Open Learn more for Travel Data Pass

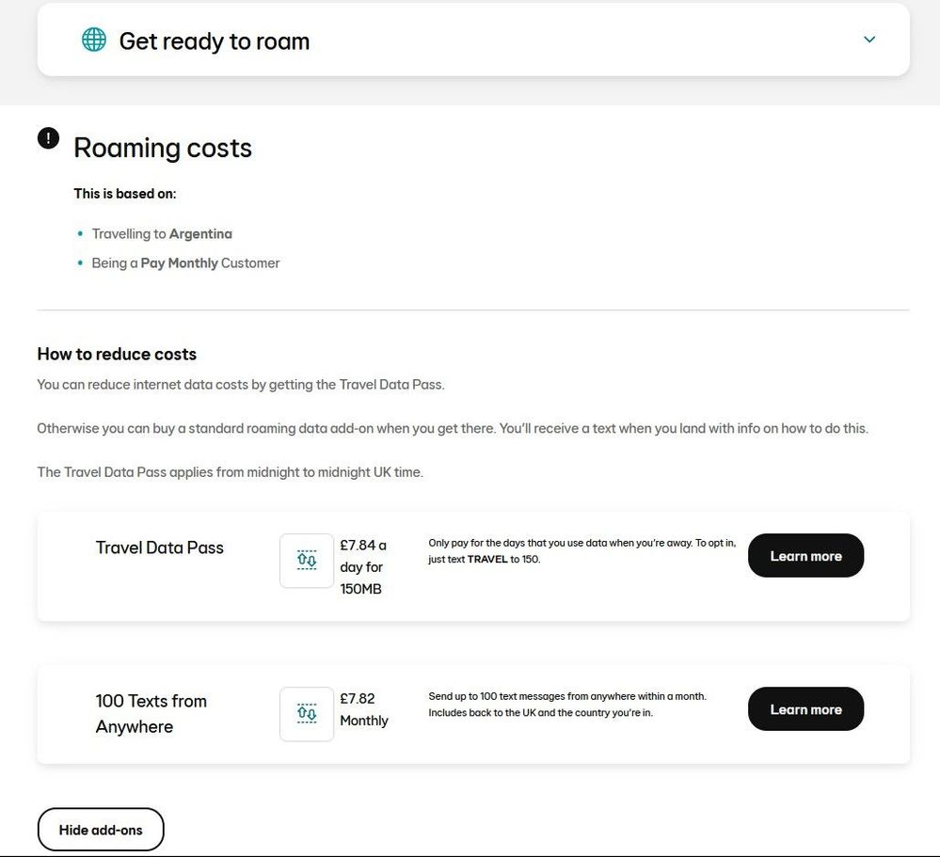[805, 556]
